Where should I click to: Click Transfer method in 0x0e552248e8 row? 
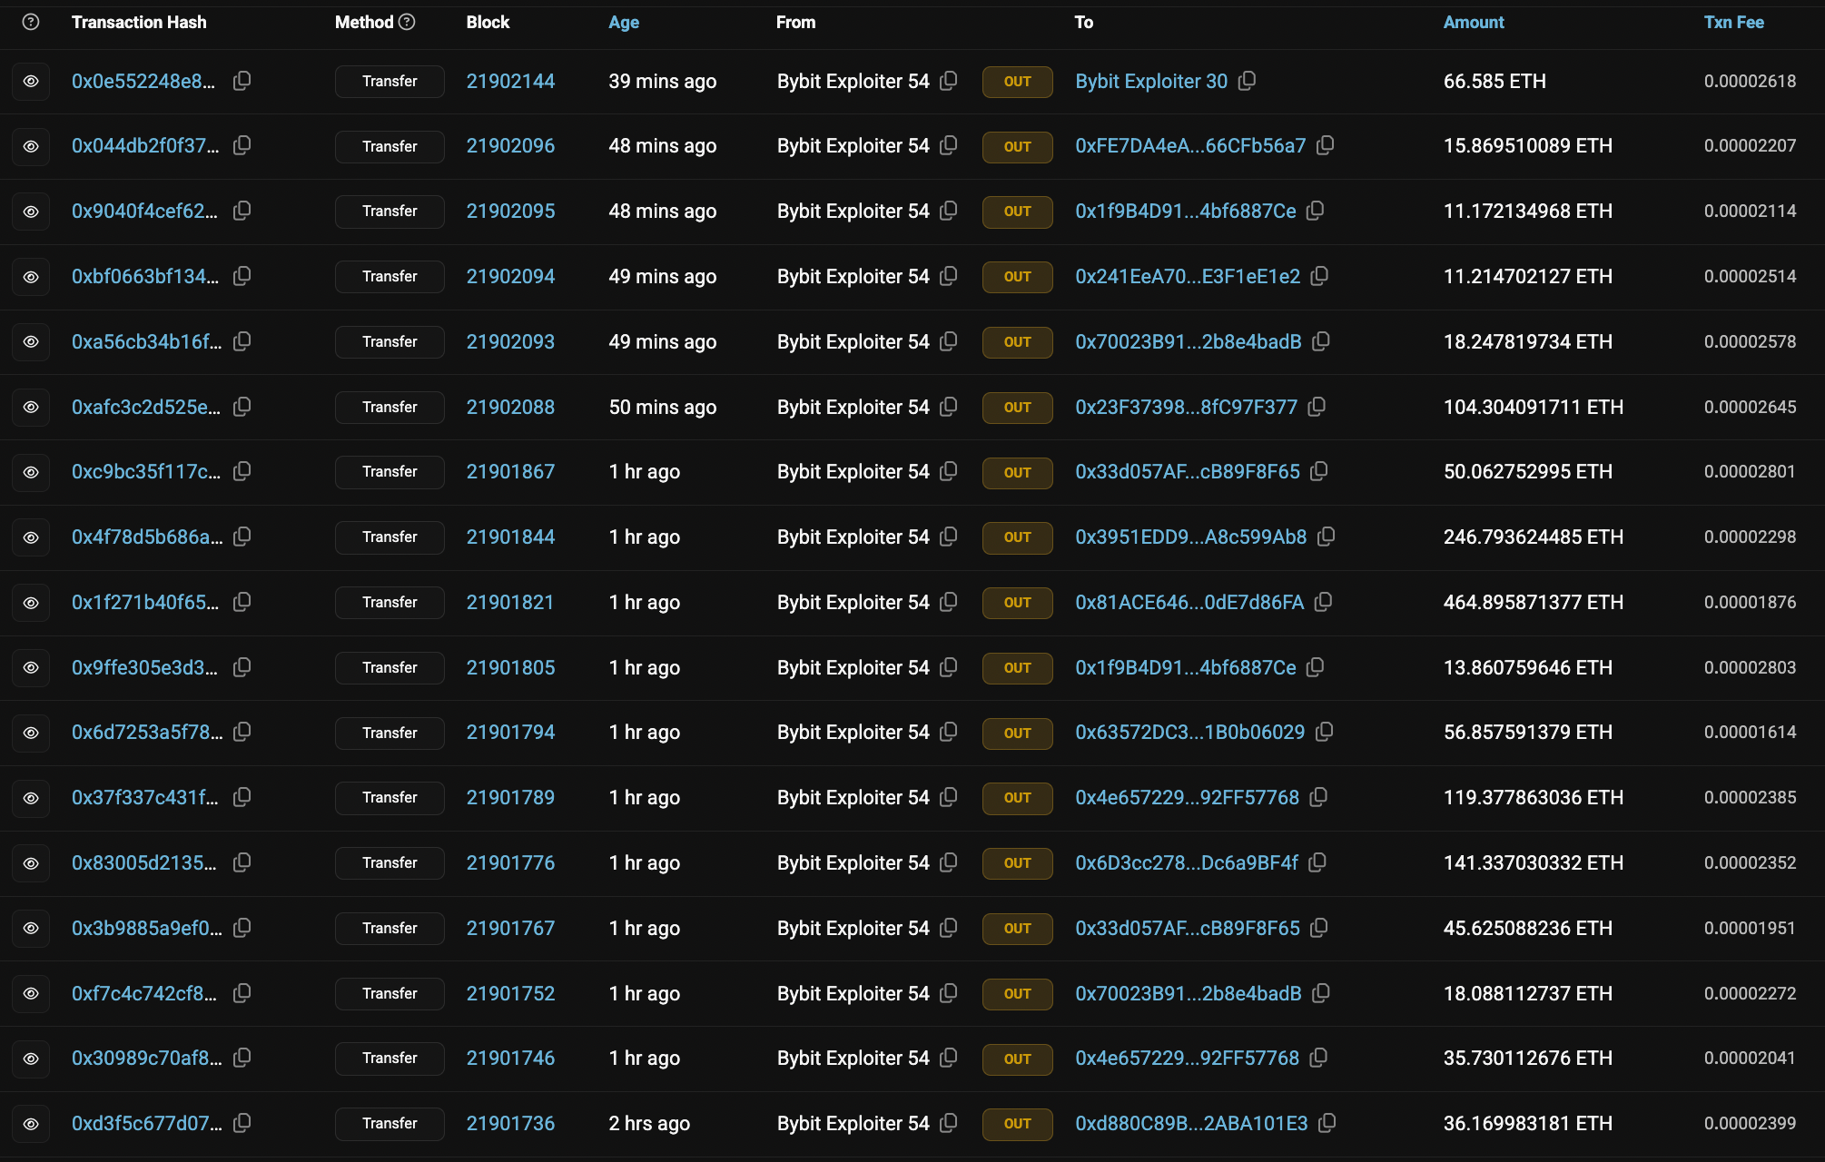click(x=390, y=81)
